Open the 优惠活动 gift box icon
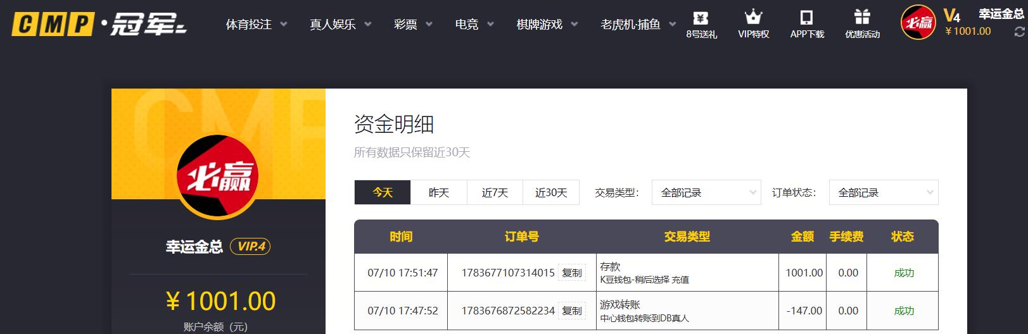 tap(862, 24)
